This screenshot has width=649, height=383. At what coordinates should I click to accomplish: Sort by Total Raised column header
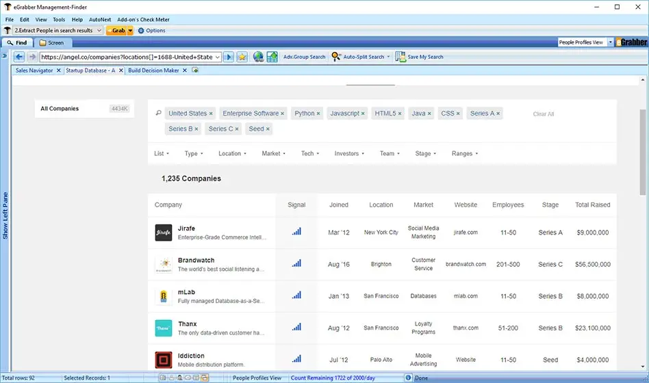pyautogui.click(x=592, y=204)
